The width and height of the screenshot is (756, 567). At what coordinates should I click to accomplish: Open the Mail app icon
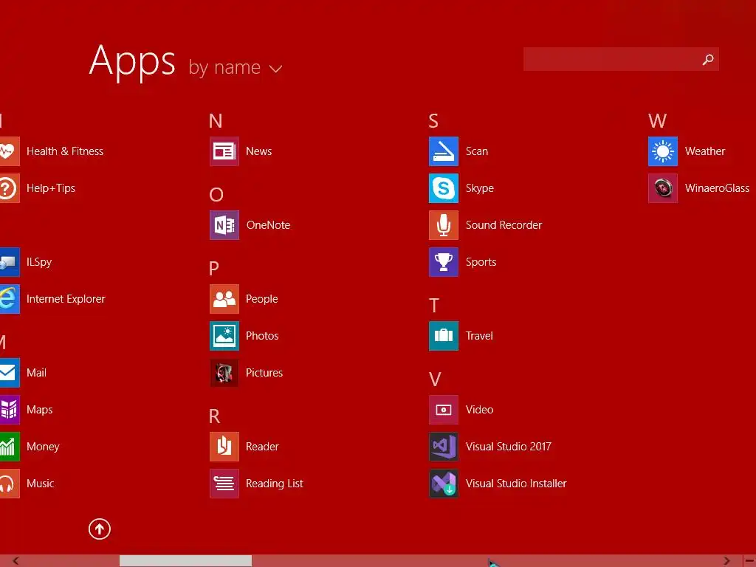coord(10,373)
